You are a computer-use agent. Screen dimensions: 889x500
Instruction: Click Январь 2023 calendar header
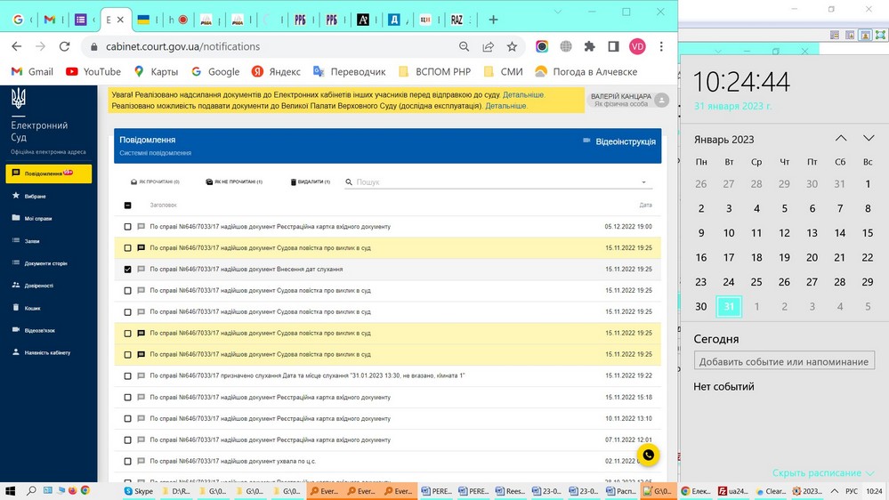pyautogui.click(x=724, y=140)
